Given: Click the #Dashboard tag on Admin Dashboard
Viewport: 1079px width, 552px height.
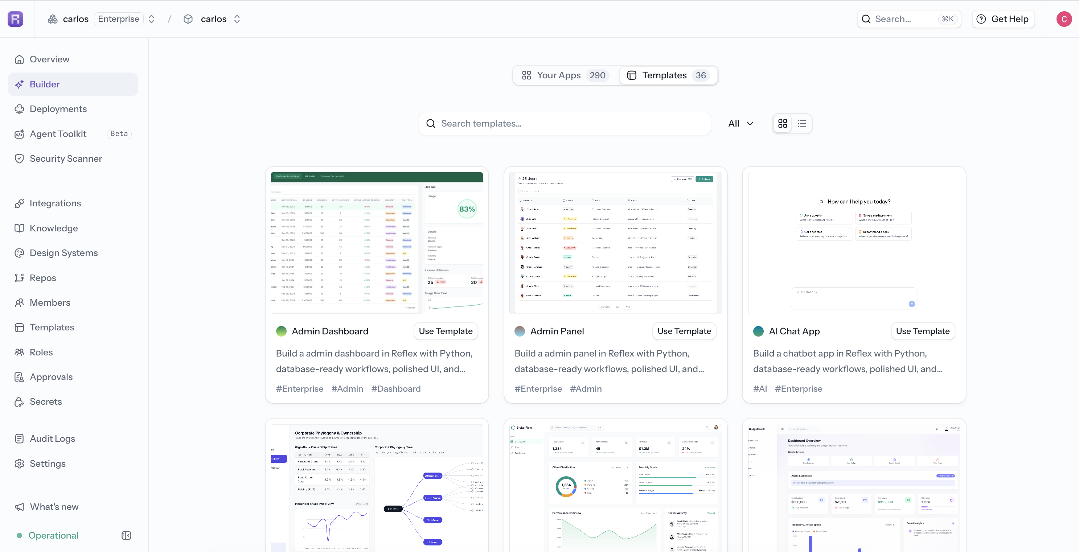Looking at the screenshot, I should point(396,389).
